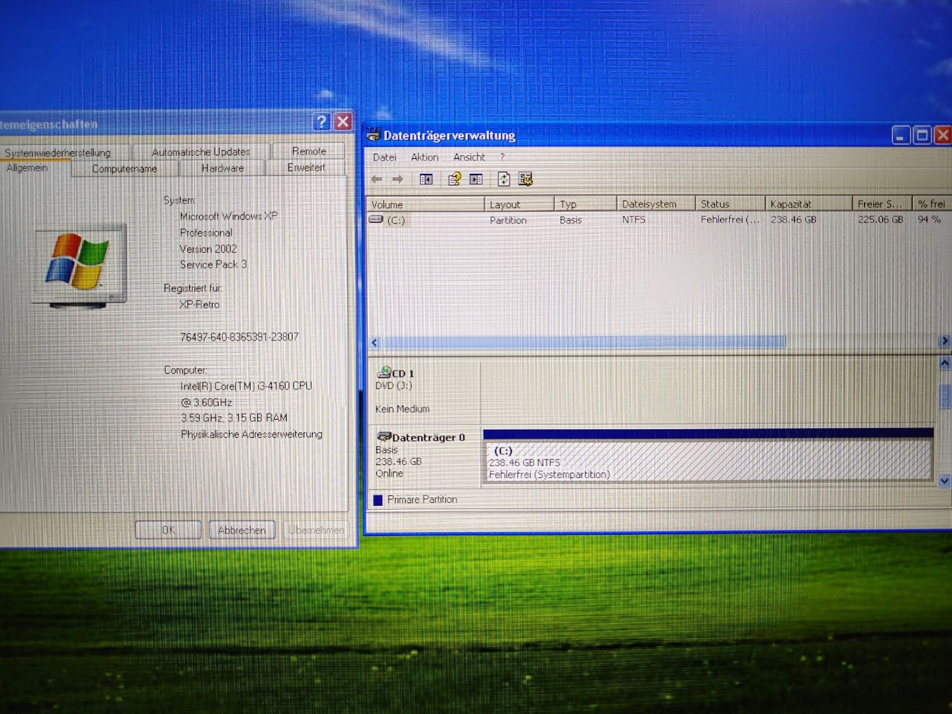Switch to the Remote tab
The width and height of the screenshot is (952, 714).
coord(309,151)
